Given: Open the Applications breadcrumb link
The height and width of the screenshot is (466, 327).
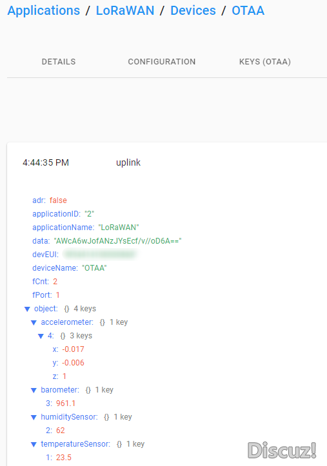Looking at the screenshot, I should click(x=44, y=11).
